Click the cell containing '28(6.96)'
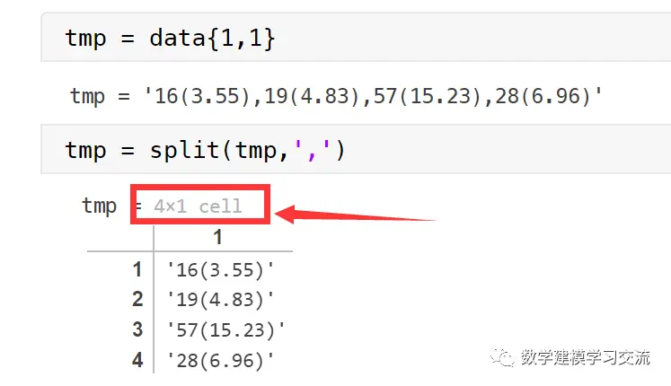Image resolution: width=671 pixels, height=386 pixels. coord(220,360)
